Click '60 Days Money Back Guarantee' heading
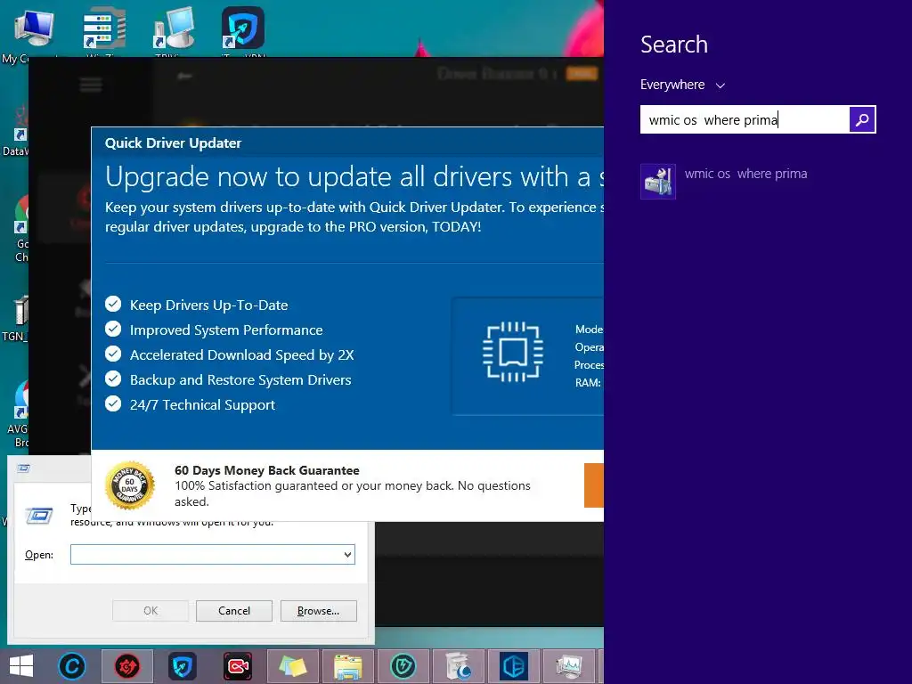912x684 pixels. coord(267,470)
